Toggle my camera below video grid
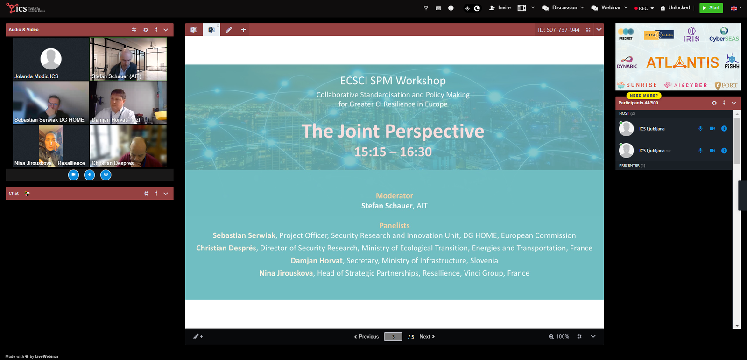The width and height of the screenshot is (747, 360). click(73, 175)
